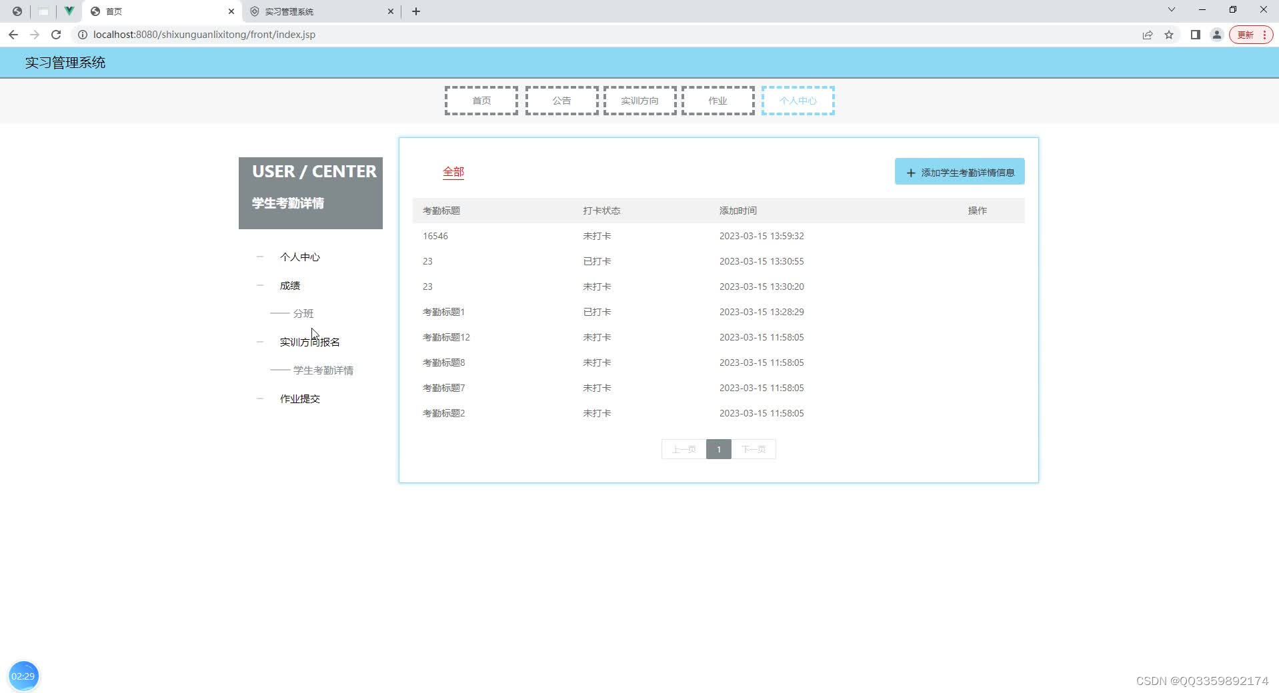Select the pinned Vue tab icon
Viewport: 1279px width, 693px height.
[x=69, y=11]
